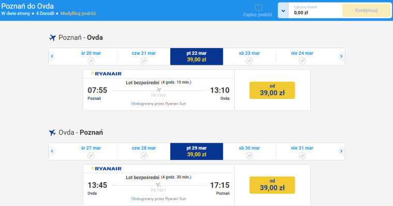The image size is (393, 206).
Task: Choose outbound fare od 39,00 zł
Action: click(x=272, y=90)
